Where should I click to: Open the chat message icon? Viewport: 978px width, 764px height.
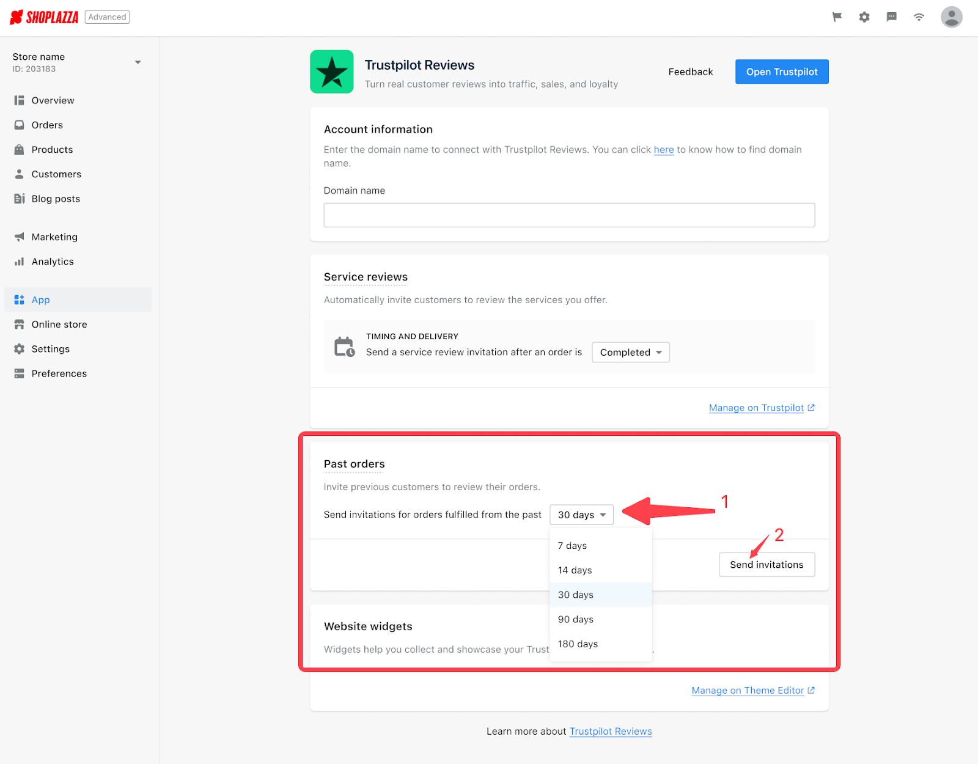(892, 17)
